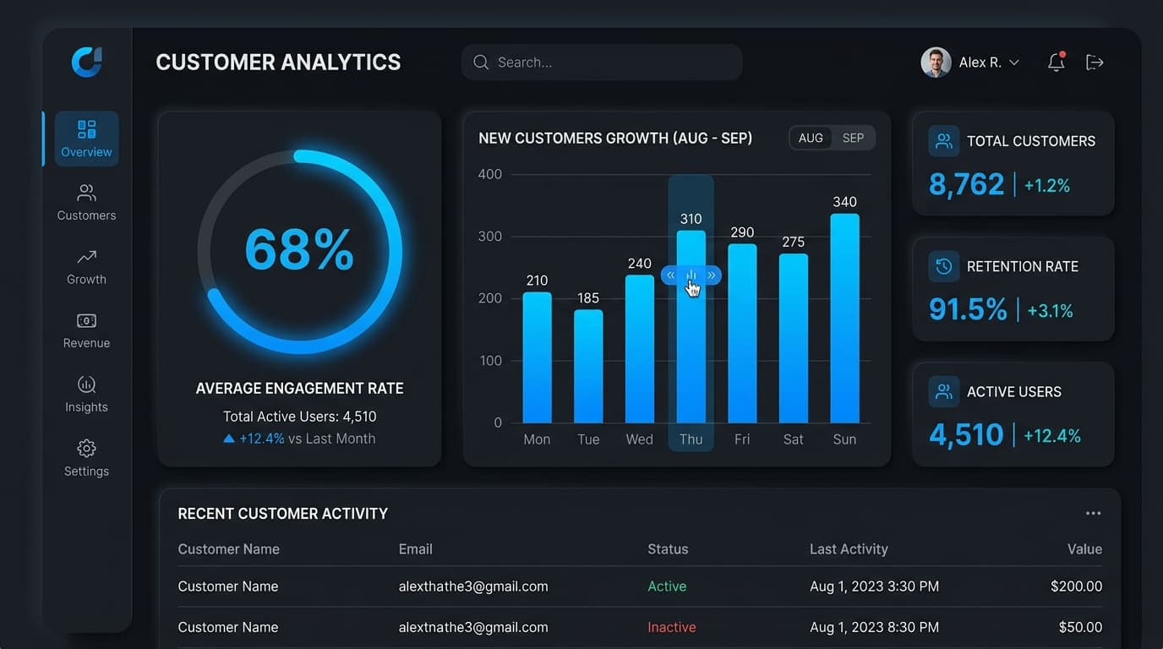
Task: Click the Retention Rate clock icon
Action: [x=944, y=266]
